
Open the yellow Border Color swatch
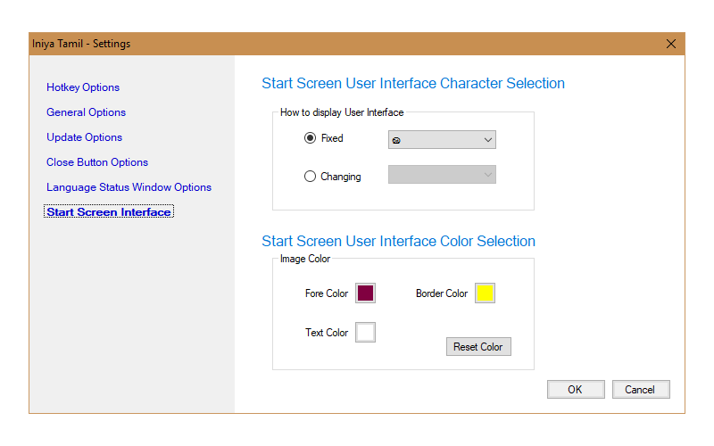(485, 293)
